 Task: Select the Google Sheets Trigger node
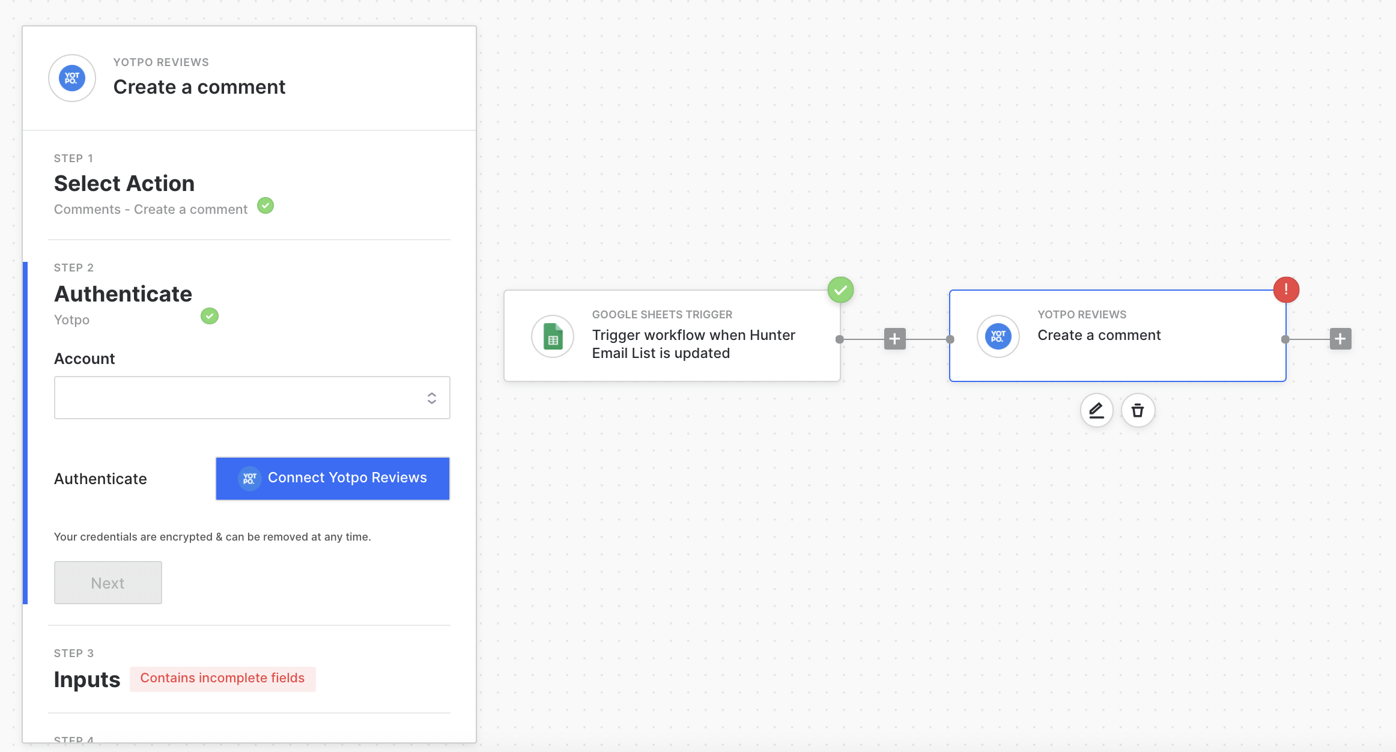(672, 336)
